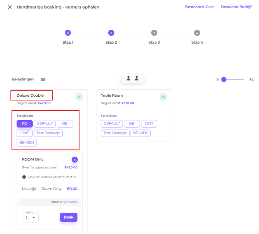
Task: Toggle the Belastingen switch
Action: pyautogui.click(x=42, y=79)
